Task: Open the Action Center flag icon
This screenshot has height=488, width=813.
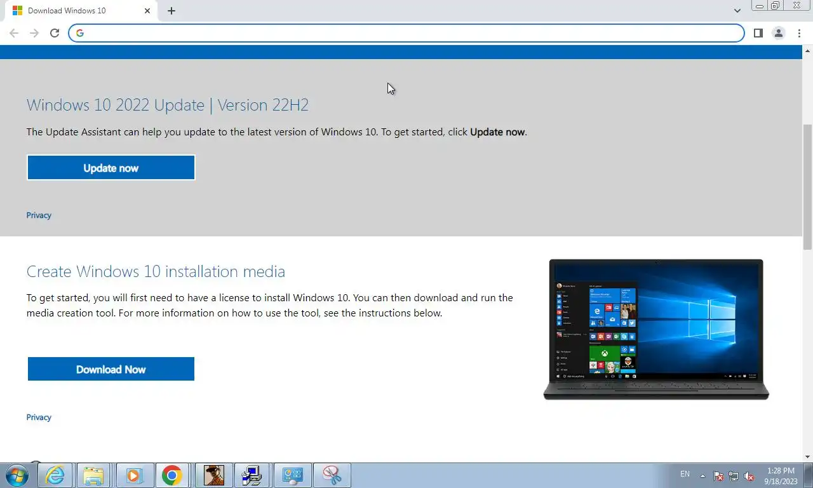Action: (718, 476)
